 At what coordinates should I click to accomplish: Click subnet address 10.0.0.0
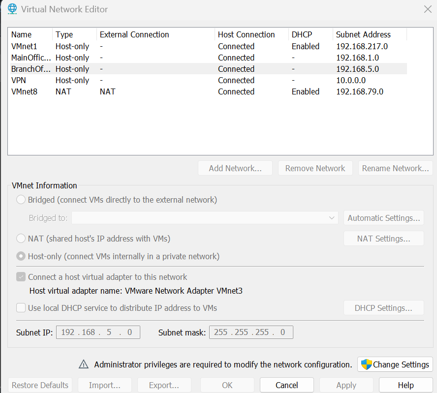[x=351, y=80]
